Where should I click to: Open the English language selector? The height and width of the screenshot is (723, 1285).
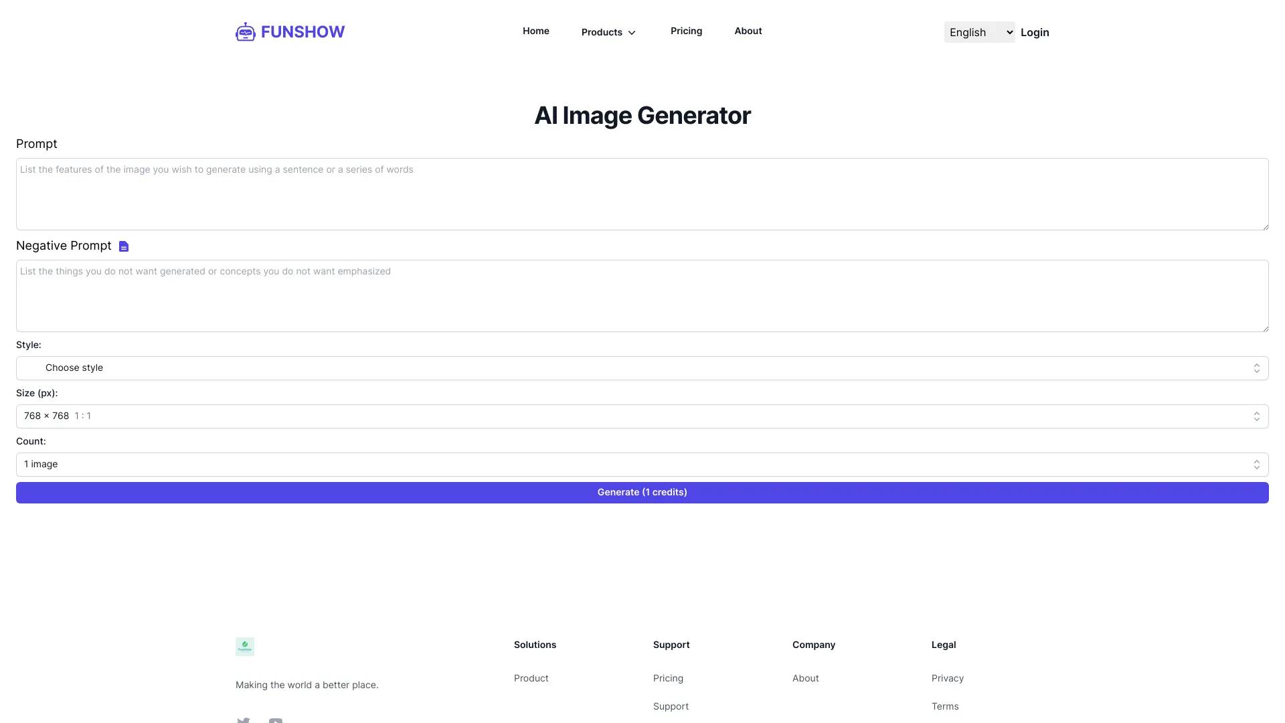(x=978, y=31)
